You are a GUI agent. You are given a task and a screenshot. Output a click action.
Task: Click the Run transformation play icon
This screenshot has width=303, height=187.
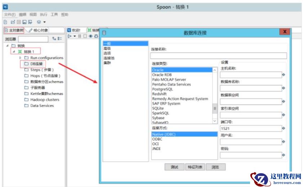tap(70, 36)
